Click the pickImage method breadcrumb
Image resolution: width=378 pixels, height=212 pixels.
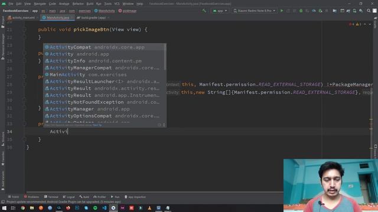(x=128, y=11)
